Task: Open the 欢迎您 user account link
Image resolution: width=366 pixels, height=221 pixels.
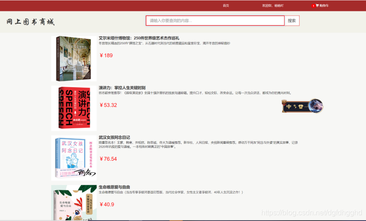Action: (x=273, y=5)
